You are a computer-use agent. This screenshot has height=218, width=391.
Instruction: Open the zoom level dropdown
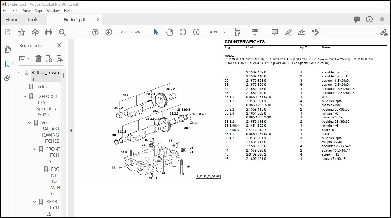[224, 32]
